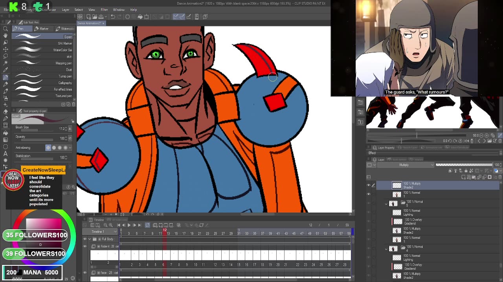This screenshot has width=503, height=282.
Task: Jump to the last frame
Action: coord(140,225)
